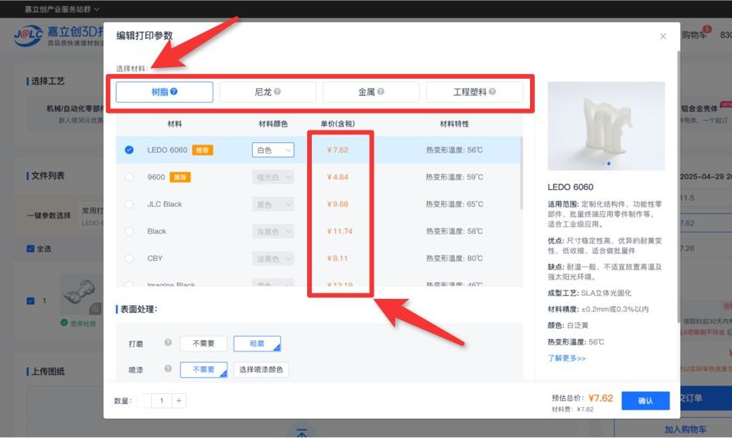Click plus icon to increase quantity
The width and height of the screenshot is (732, 438).
pos(179,400)
